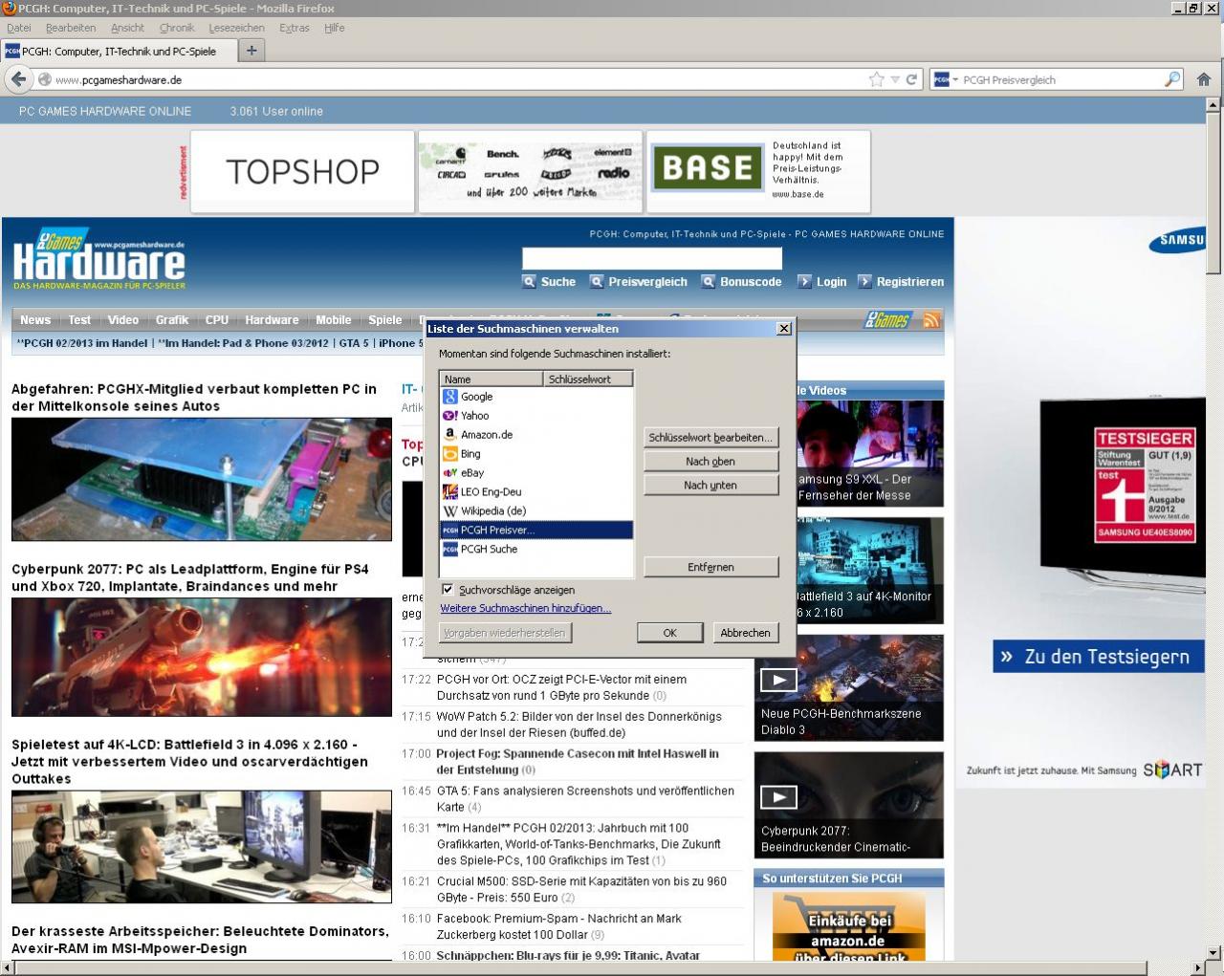The image size is (1224, 976).
Task: Select Bing in the search engine list
Action: tap(536, 454)
